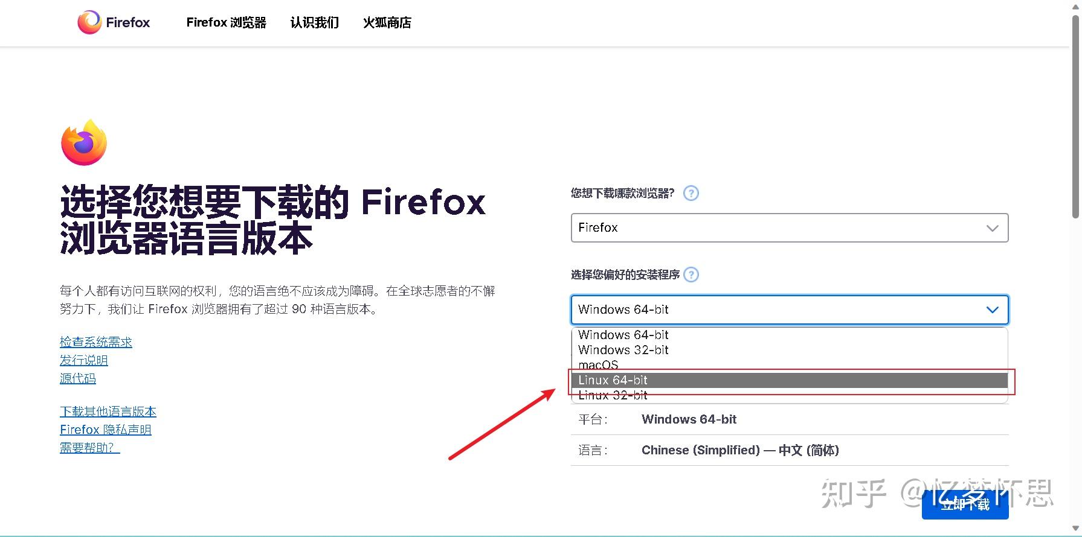
Task: Open the 认识我们 menu
Action: 314,23
